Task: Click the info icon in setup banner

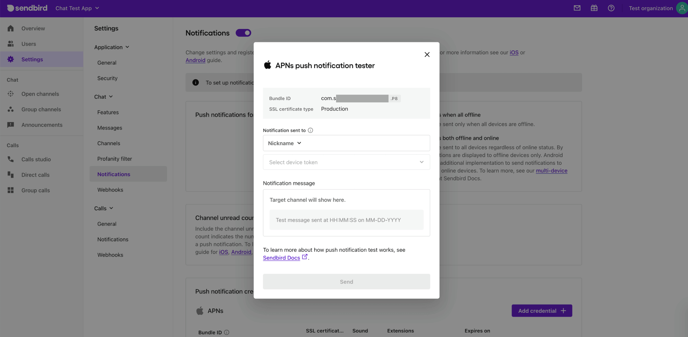Action: coord(196,83)
